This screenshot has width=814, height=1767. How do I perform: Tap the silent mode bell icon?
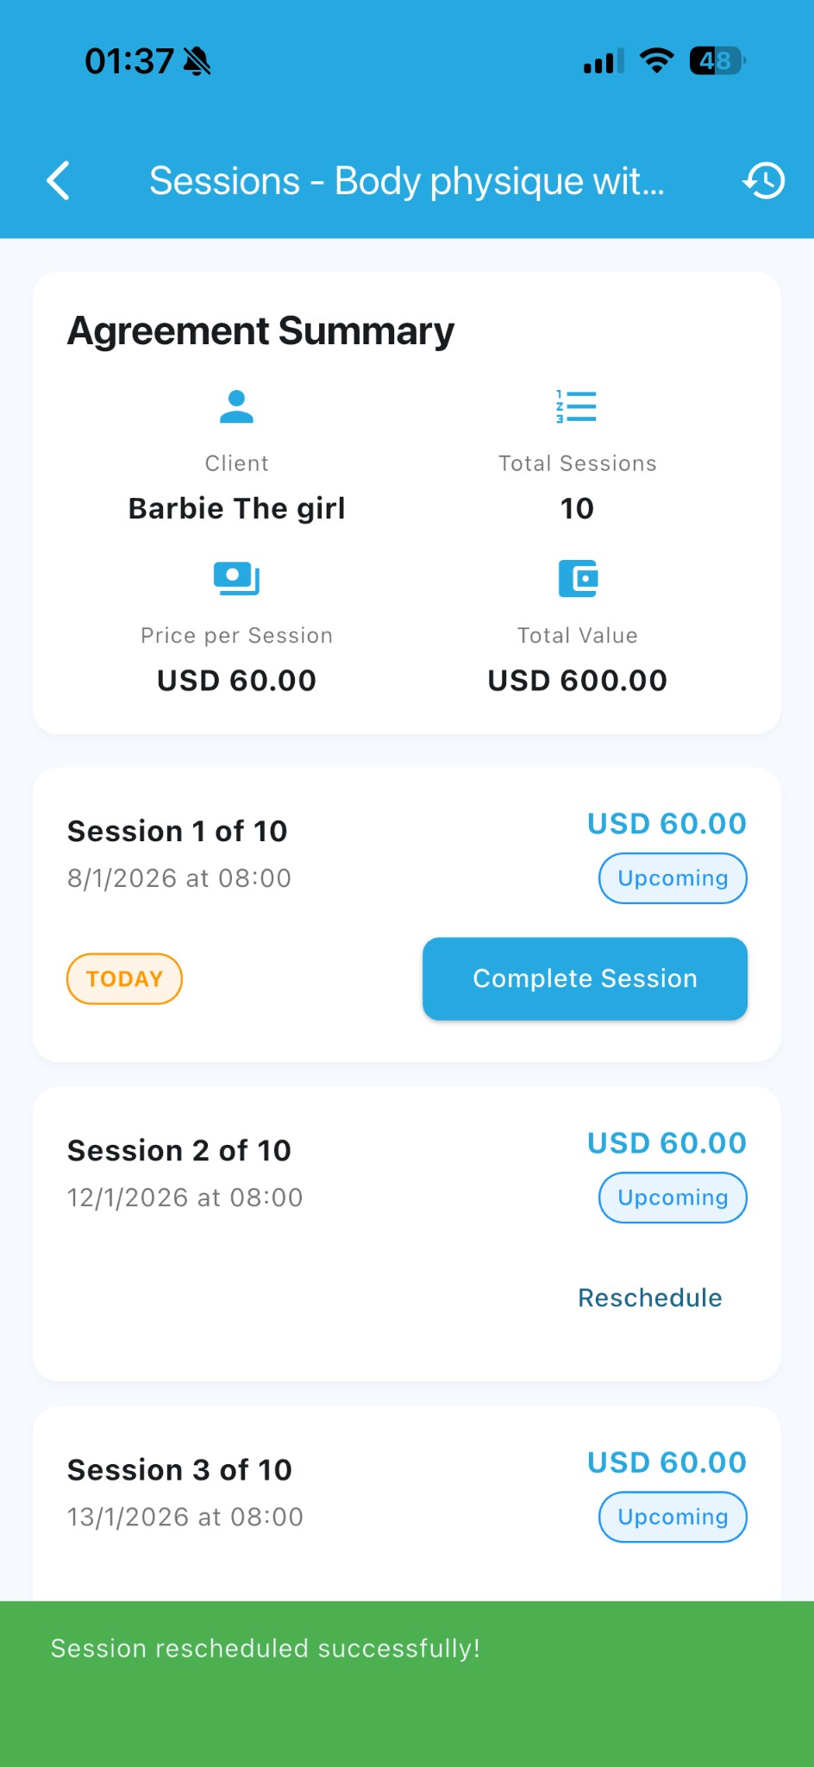pos(197,61)
